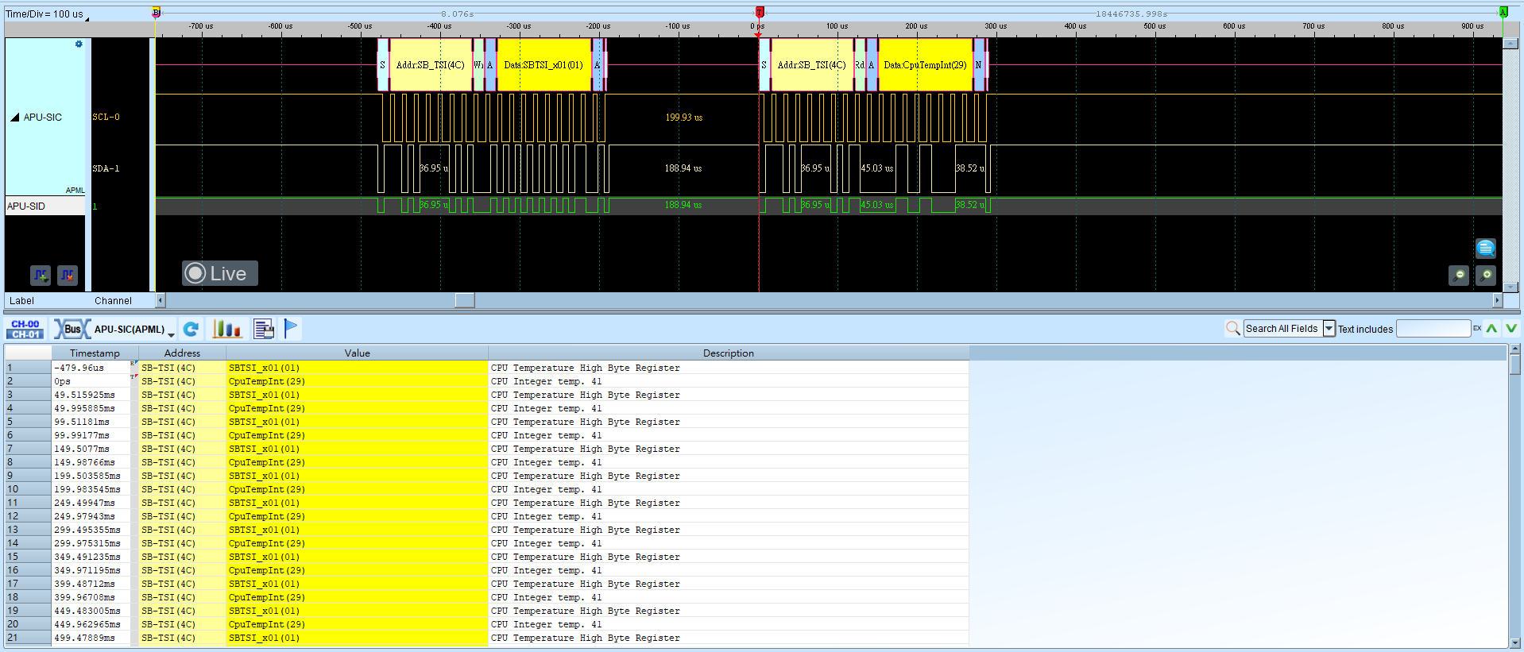Viewport: 1524px width, 652px height.
Task: Click the waveform horizontal scrollbar thumb
Action: 465,300
